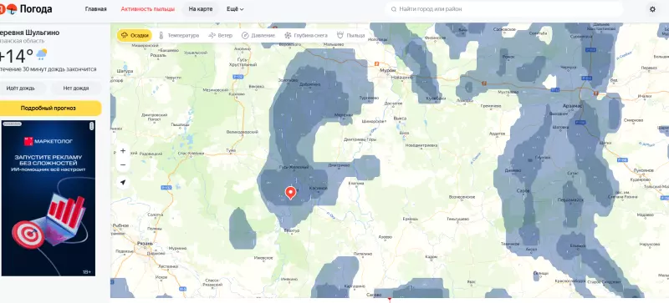The width and height of the screenshot is (669, 303).
Task: Open the ad options three-dot icon
Action: click(x=91, y=126)
